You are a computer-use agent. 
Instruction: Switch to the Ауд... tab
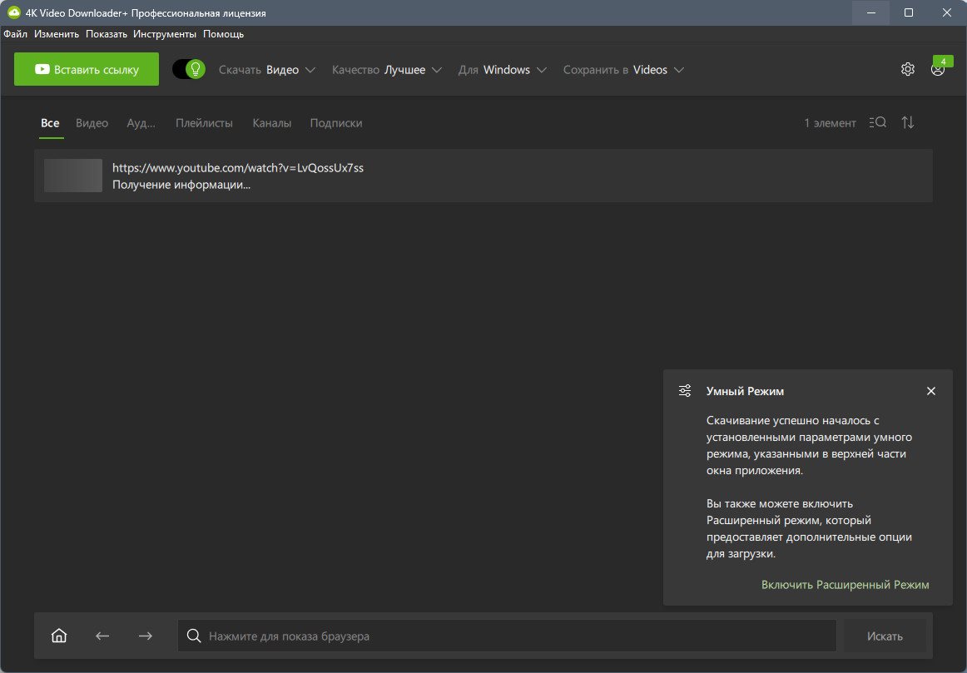click(x=141, y=122)
